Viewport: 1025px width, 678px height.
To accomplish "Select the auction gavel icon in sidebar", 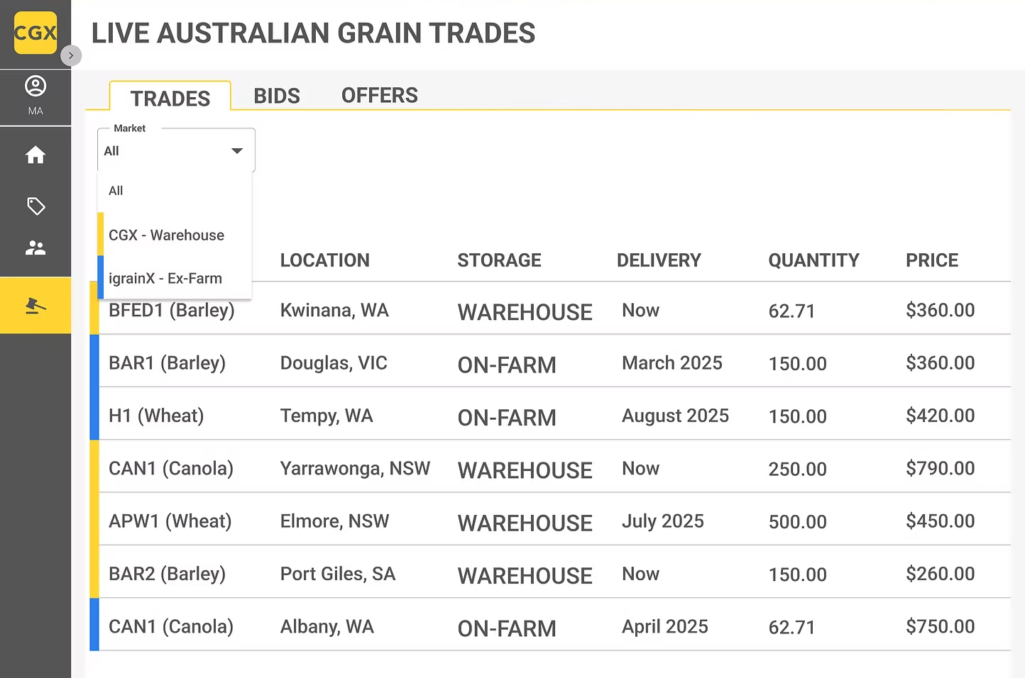I will 35,306.
